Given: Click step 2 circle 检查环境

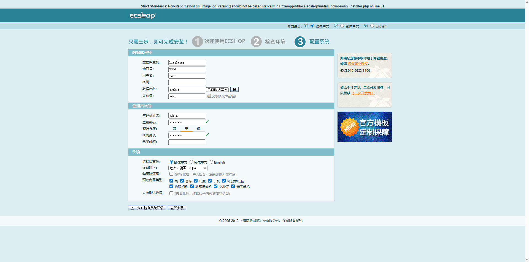Looking at the screenshot, I should [256, 42].
